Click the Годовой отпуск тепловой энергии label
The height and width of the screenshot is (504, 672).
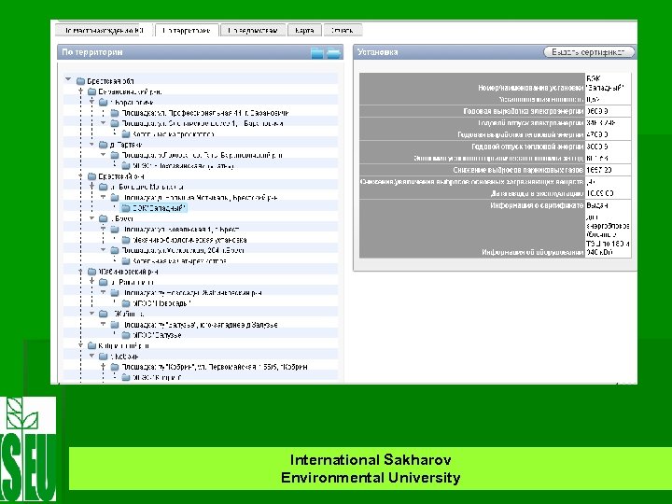point(527,147)
